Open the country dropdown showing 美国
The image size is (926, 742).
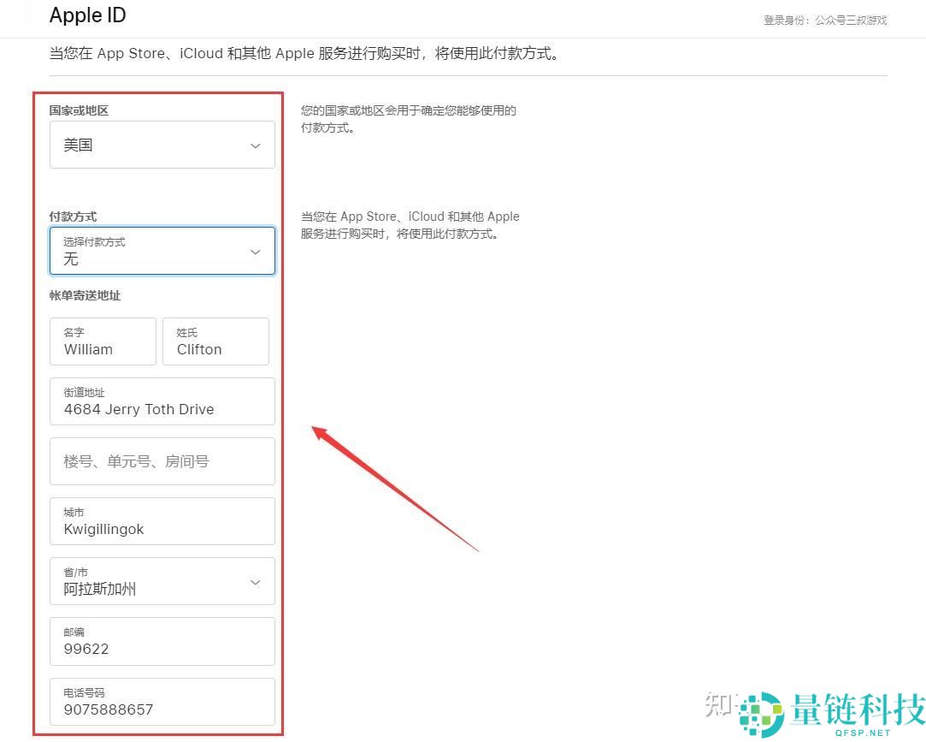162,145
